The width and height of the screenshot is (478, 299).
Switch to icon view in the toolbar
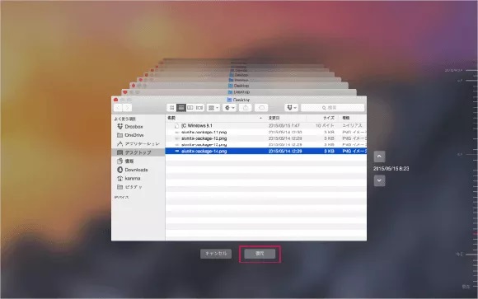point(172,108)
